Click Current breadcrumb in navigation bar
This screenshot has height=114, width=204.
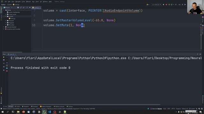coord(9,4)
